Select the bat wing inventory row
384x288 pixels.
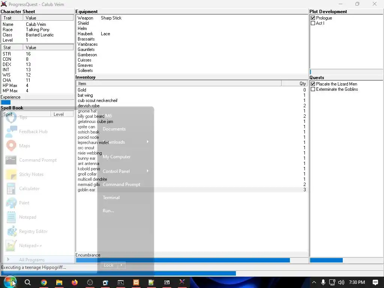pyautogui.click(x=192, y=95)
